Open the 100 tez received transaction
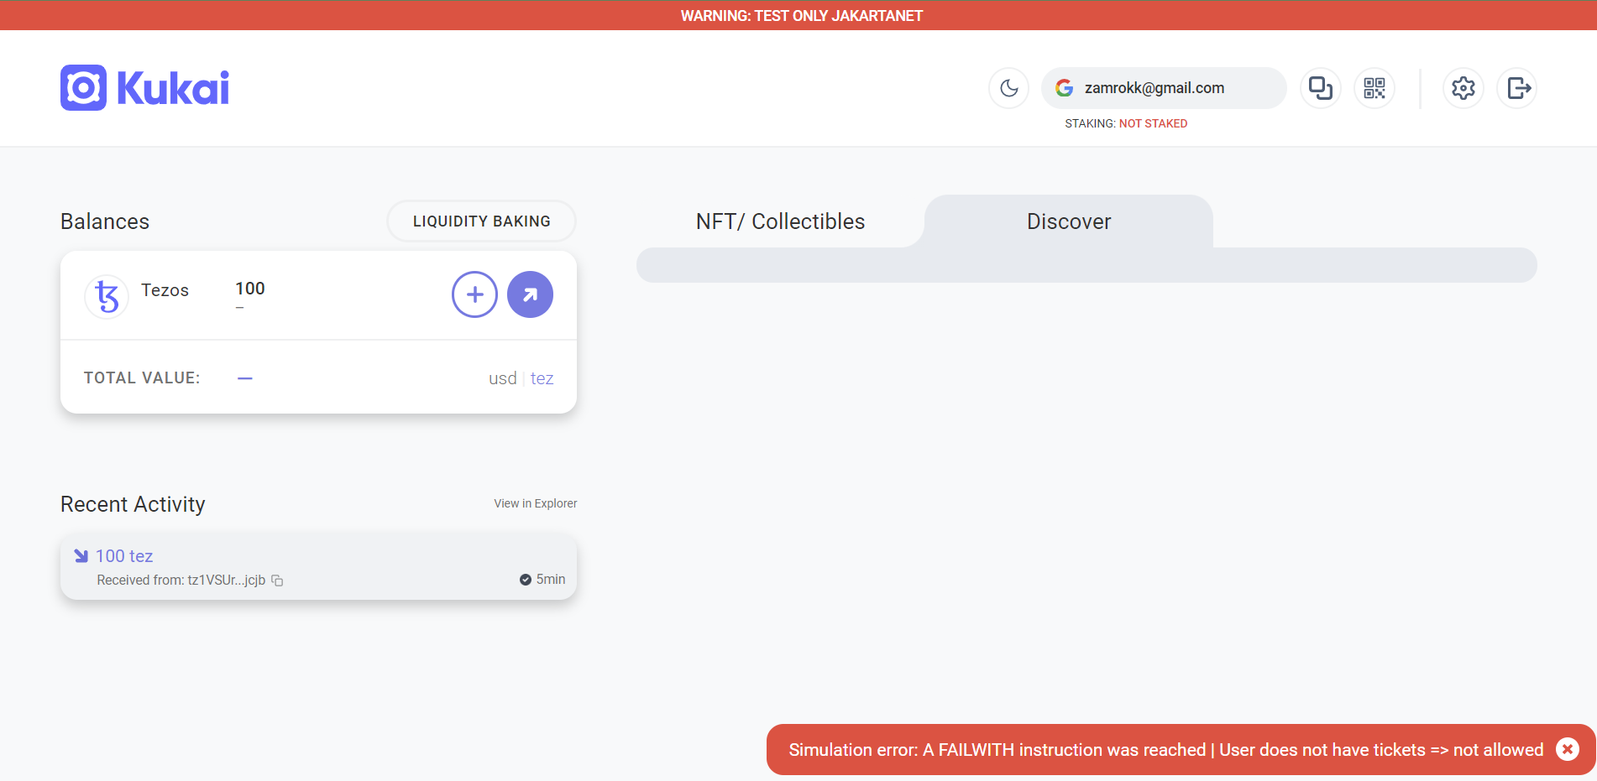1597x781 pixels. 124,556
